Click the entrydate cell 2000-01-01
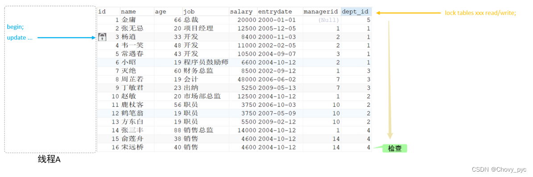533x177 pixels. [x=280, y=20]
